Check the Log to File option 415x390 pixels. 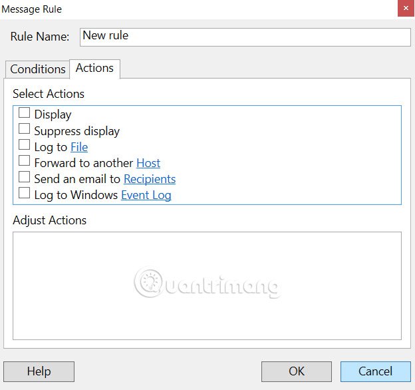(x=24, y=145)
